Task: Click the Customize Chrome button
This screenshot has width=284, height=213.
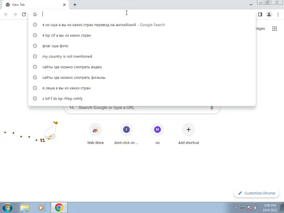Action: (x=257, y=193)
